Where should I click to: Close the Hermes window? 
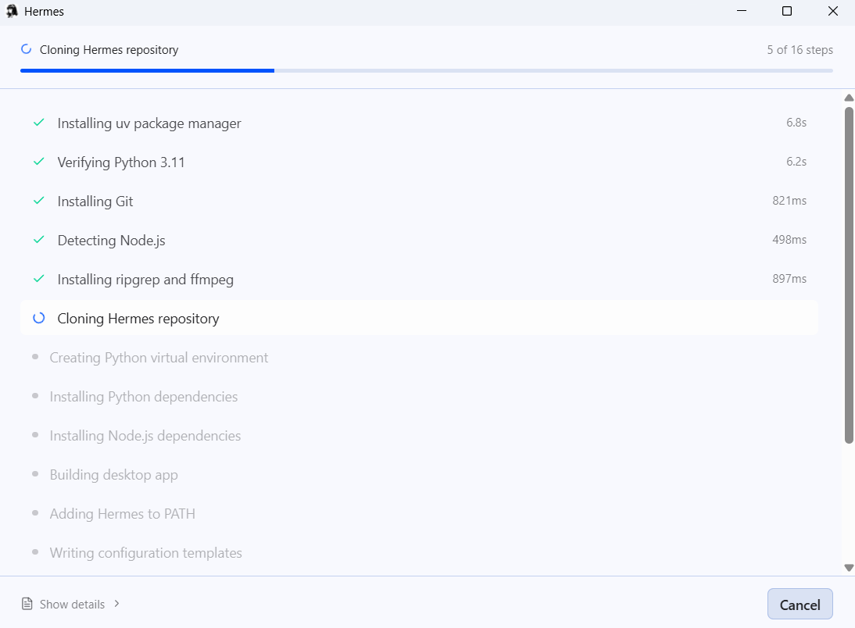click(x=832, y=11)
